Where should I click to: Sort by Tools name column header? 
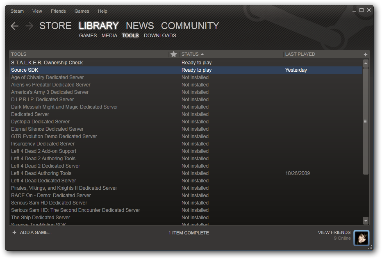(19, 54)
